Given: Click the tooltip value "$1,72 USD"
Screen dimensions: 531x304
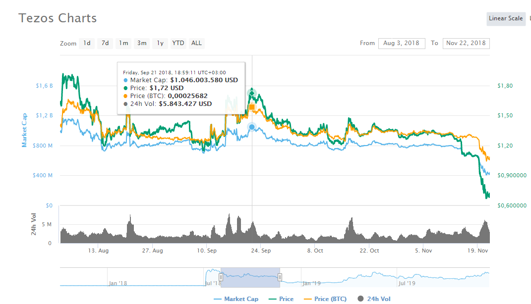Looking at the screenshot, I should pyautogui.click(x=167, y=88).
